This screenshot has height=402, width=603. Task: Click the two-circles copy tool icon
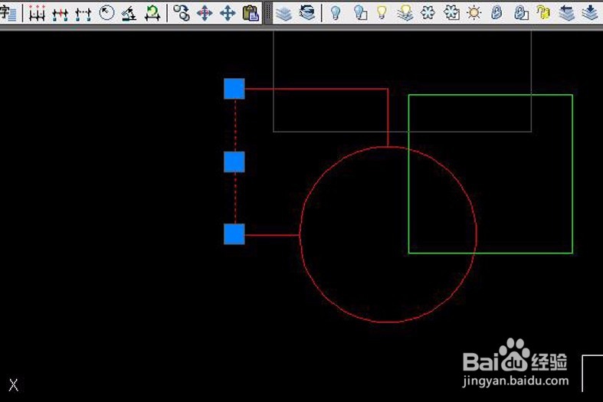[x=182, y=13]
